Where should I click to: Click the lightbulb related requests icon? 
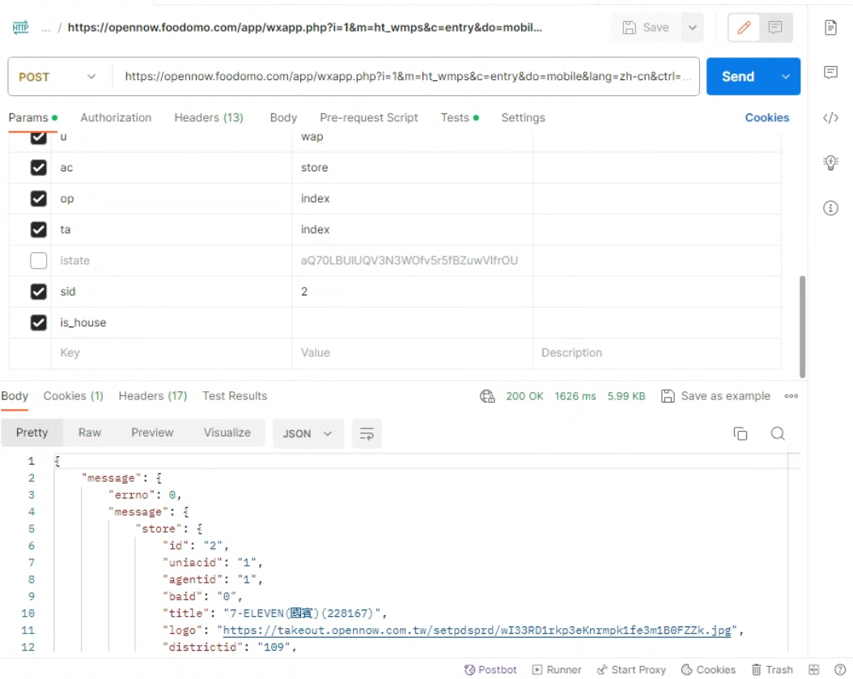click(830, 163)
